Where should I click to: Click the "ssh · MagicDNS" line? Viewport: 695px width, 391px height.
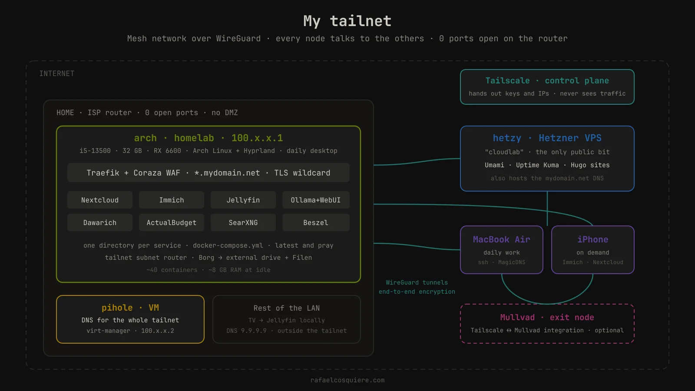click(502, 262)
